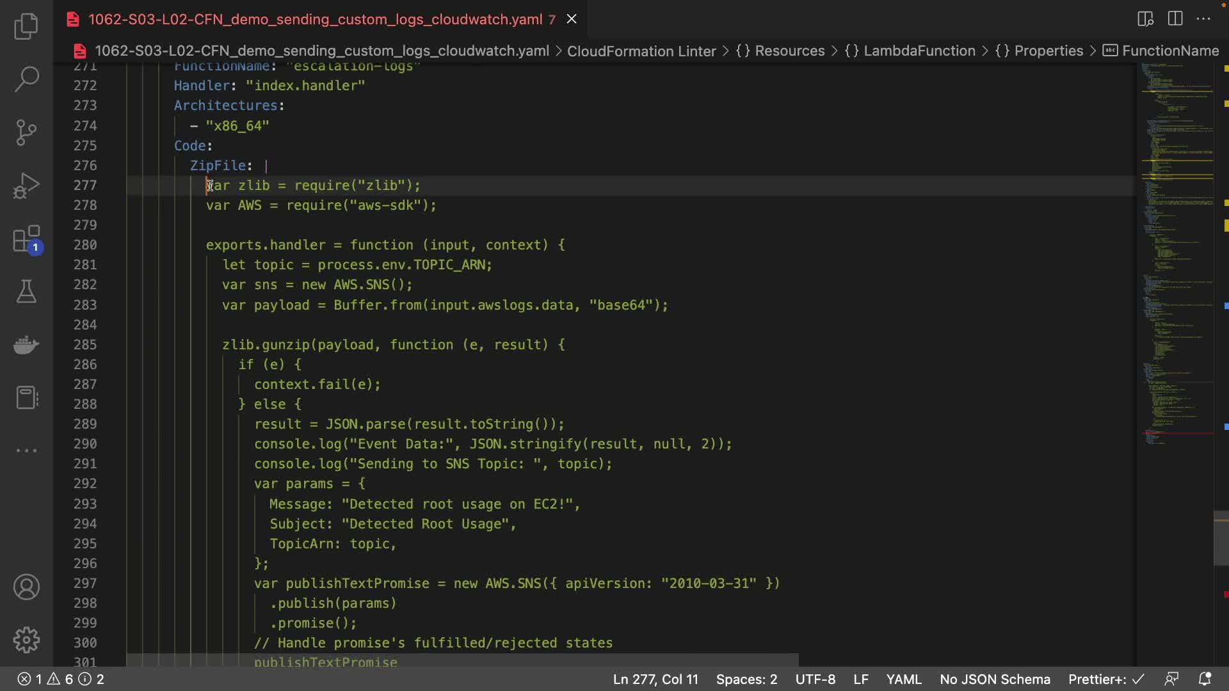This screenshot has width=1229, height=691.
Task: Open the Source Control view
Action: click(26, 132)
